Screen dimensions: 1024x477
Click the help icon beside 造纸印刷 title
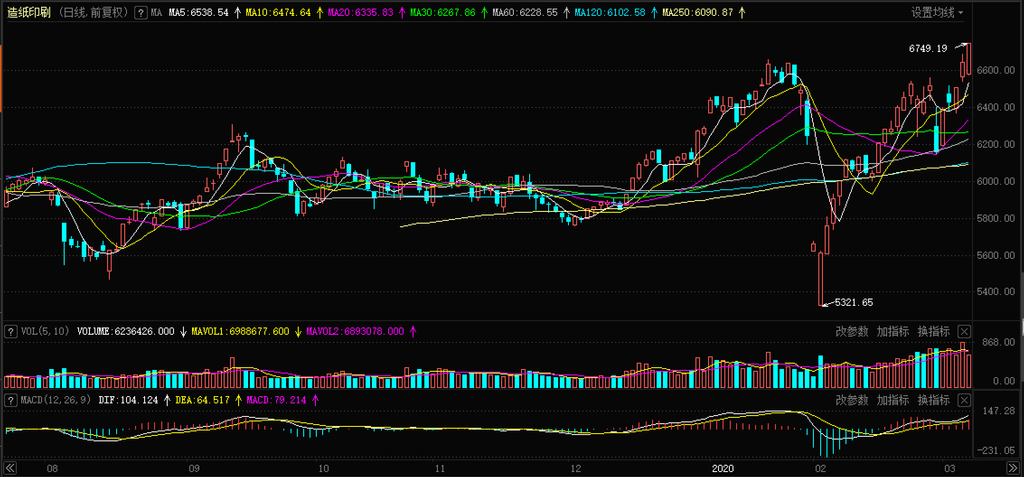coord(141,13)
